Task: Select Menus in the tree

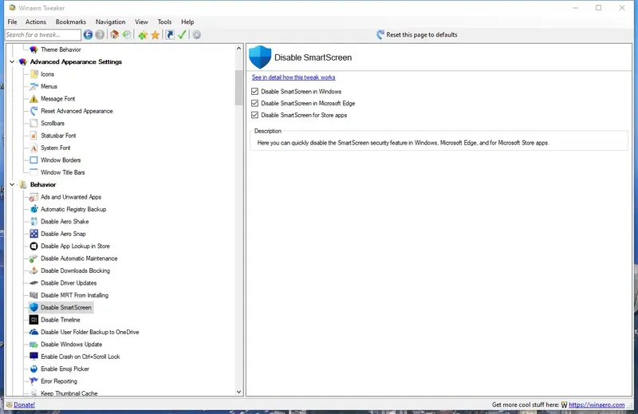Action: click(49, 86)
